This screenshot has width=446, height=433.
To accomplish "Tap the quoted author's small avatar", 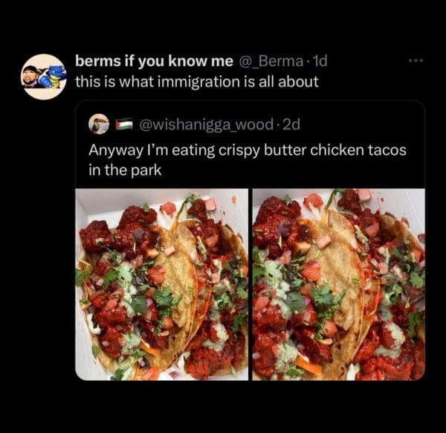I will pos(99,124).
